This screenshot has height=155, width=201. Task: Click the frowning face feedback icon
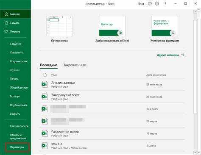(157, 3)
